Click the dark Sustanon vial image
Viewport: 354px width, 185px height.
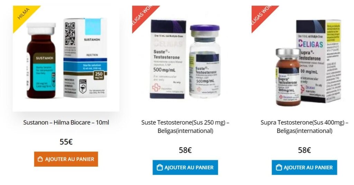41,60
